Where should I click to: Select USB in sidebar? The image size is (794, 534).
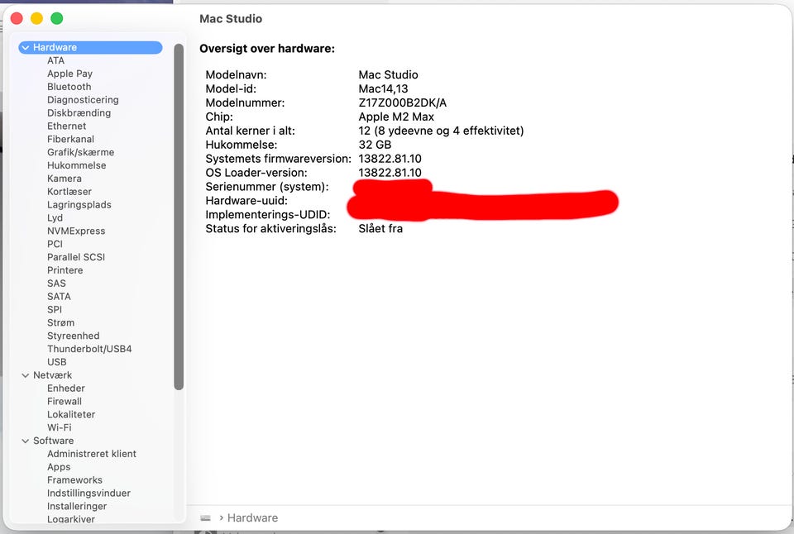[57, 362]
